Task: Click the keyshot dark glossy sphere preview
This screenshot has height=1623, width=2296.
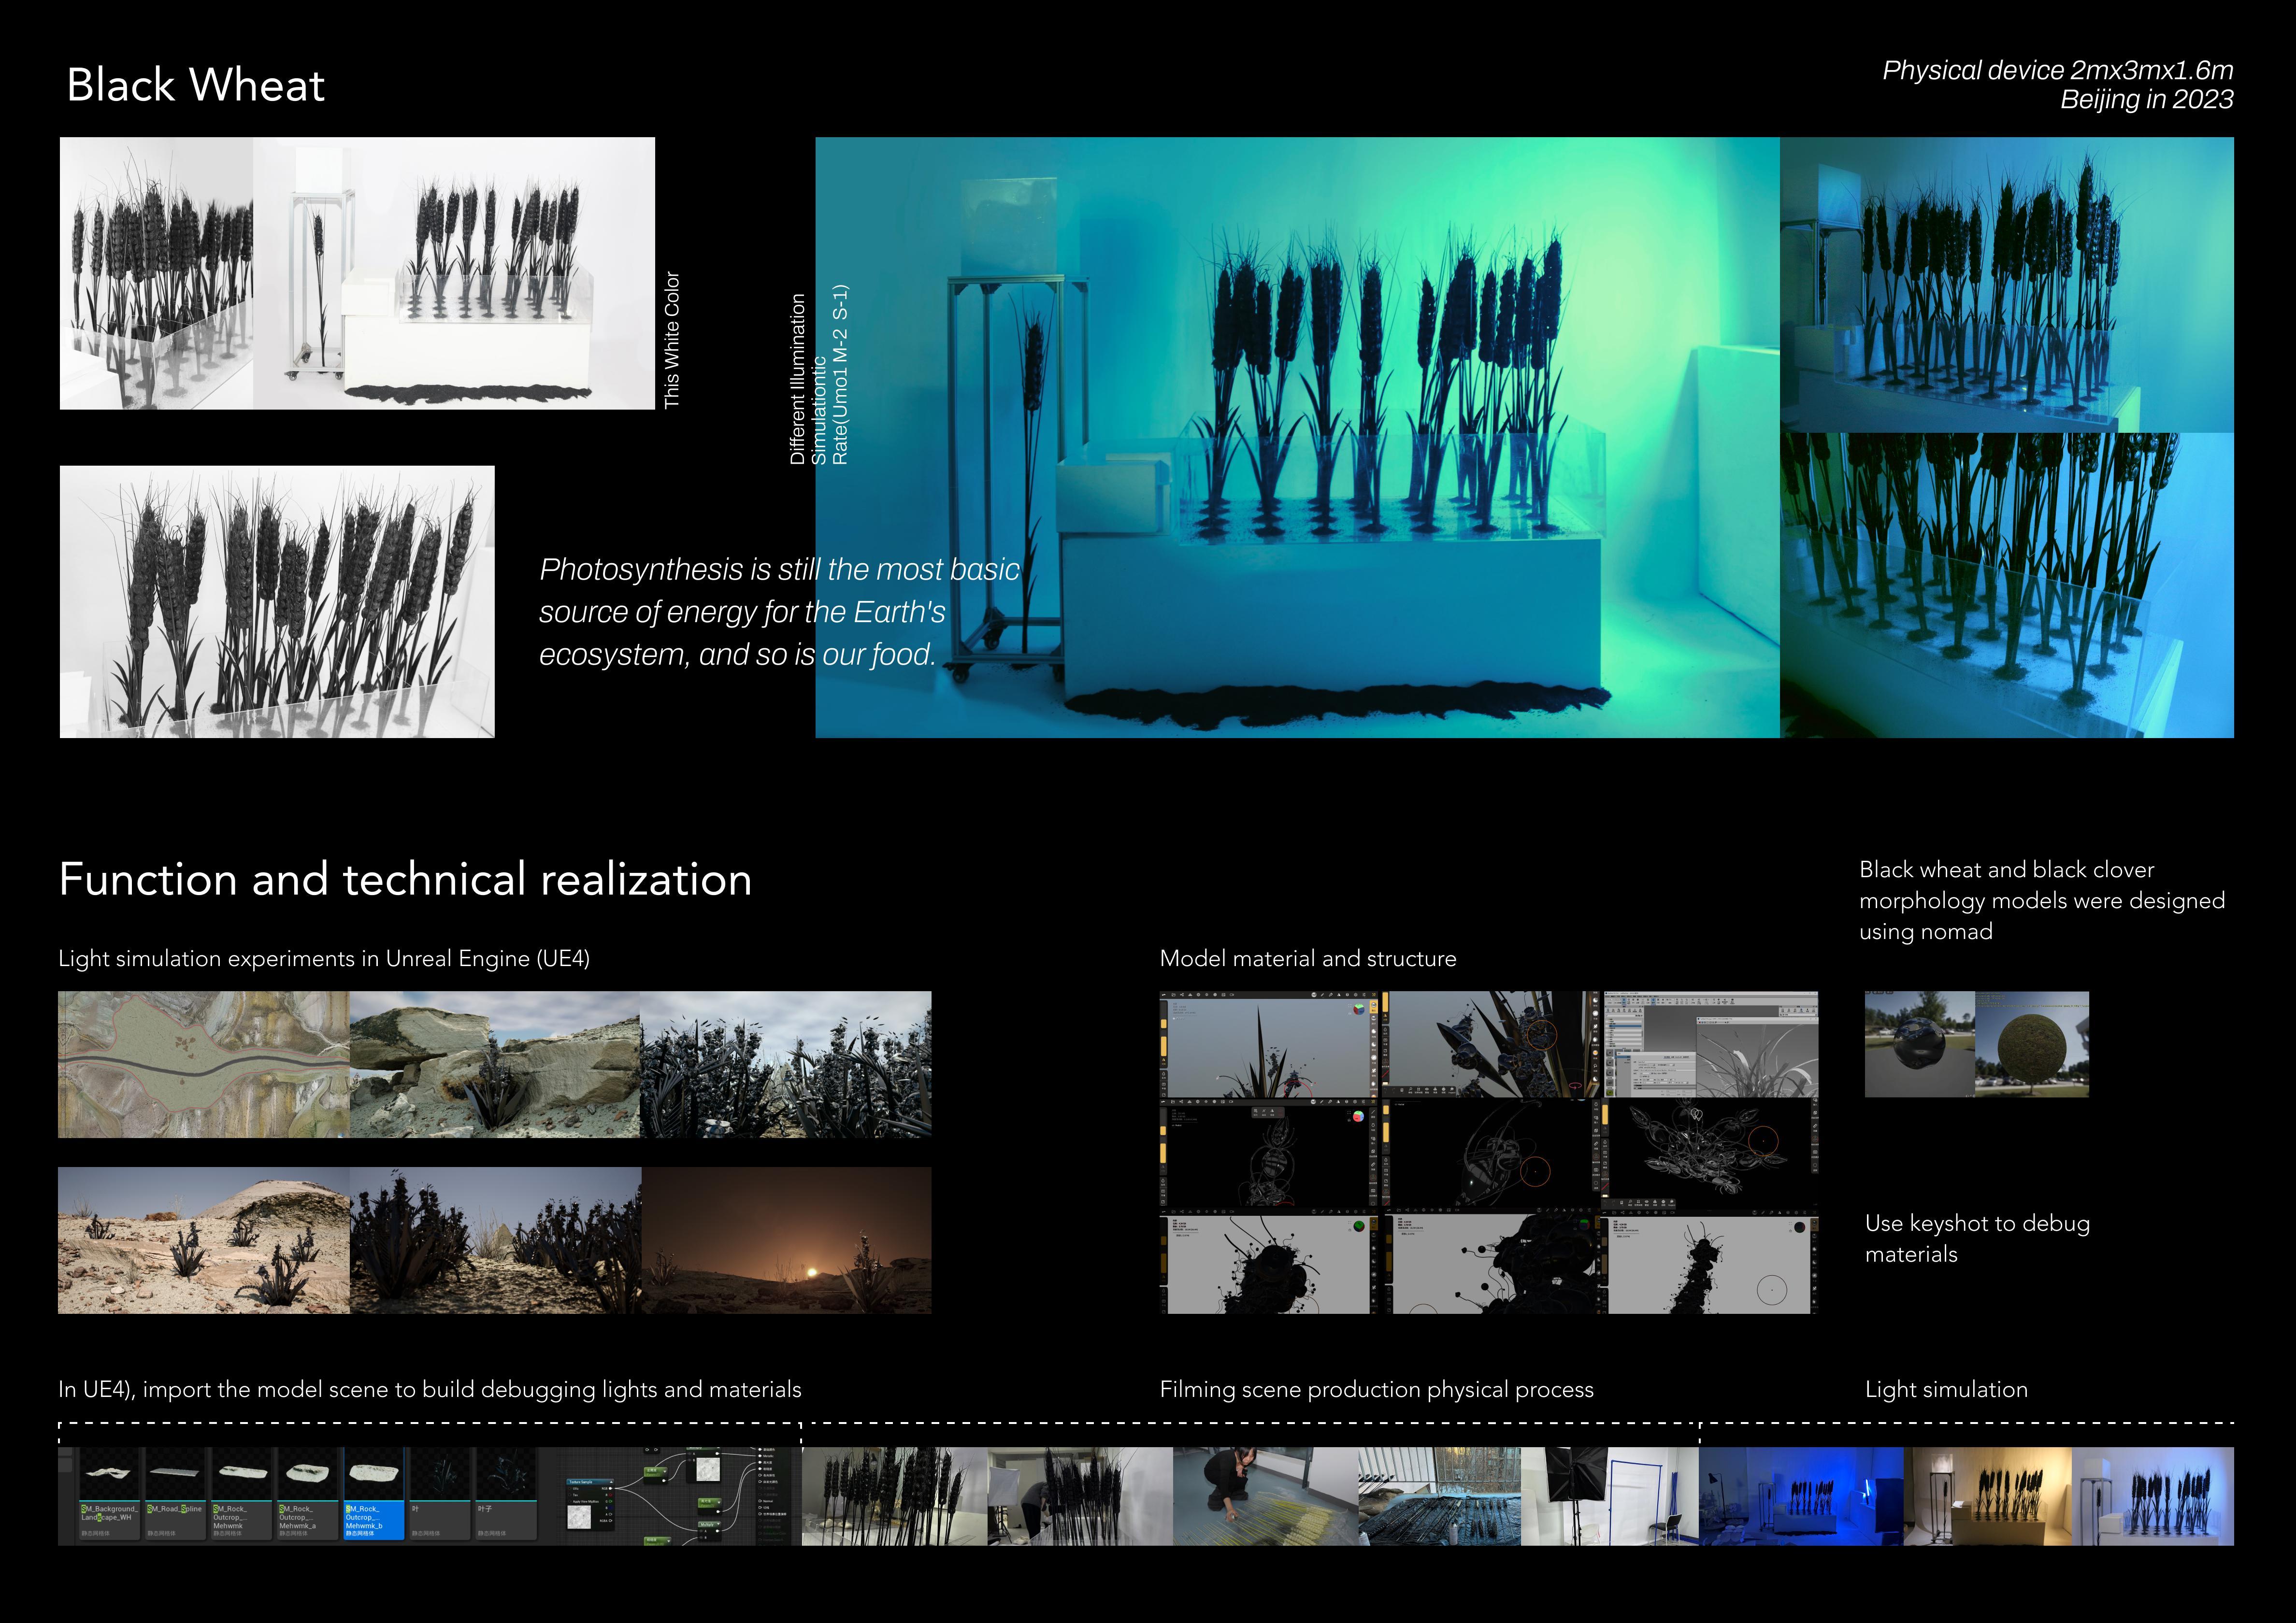Action: (x=1919, y=1044)
